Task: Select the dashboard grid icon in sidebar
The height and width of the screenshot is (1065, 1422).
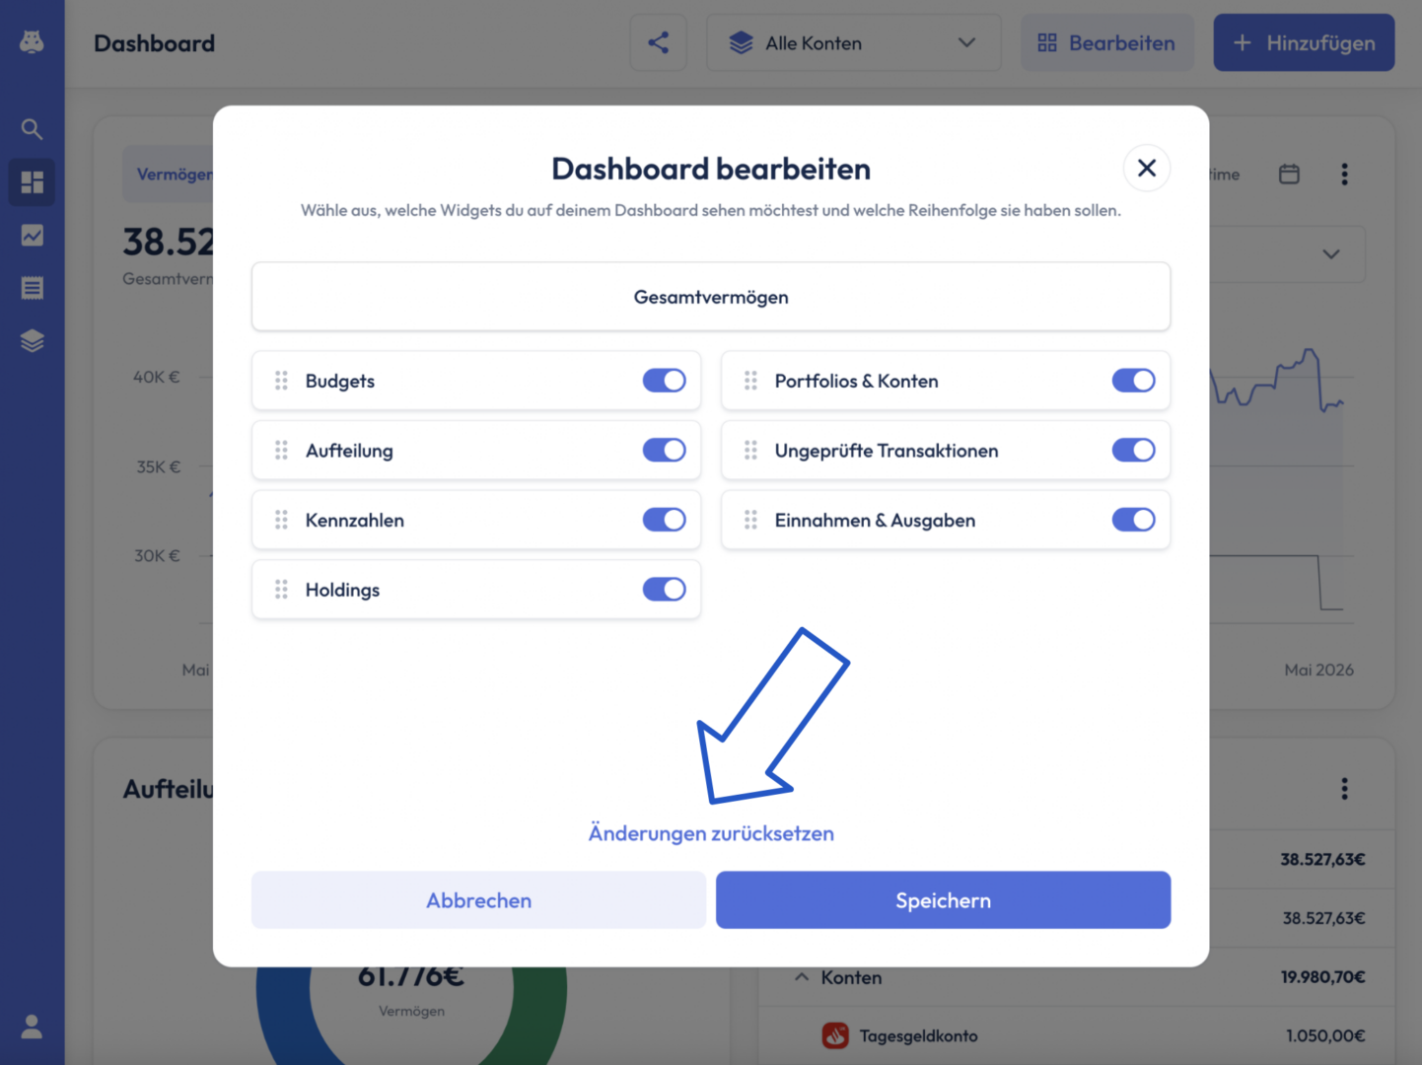Action: coord(32,182)
